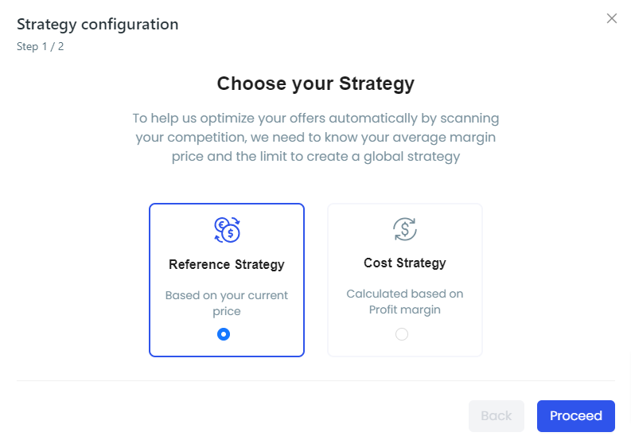Click the dollar sign refresh icon
Viewport: 631px width, 444px height.
coord(405,229)
